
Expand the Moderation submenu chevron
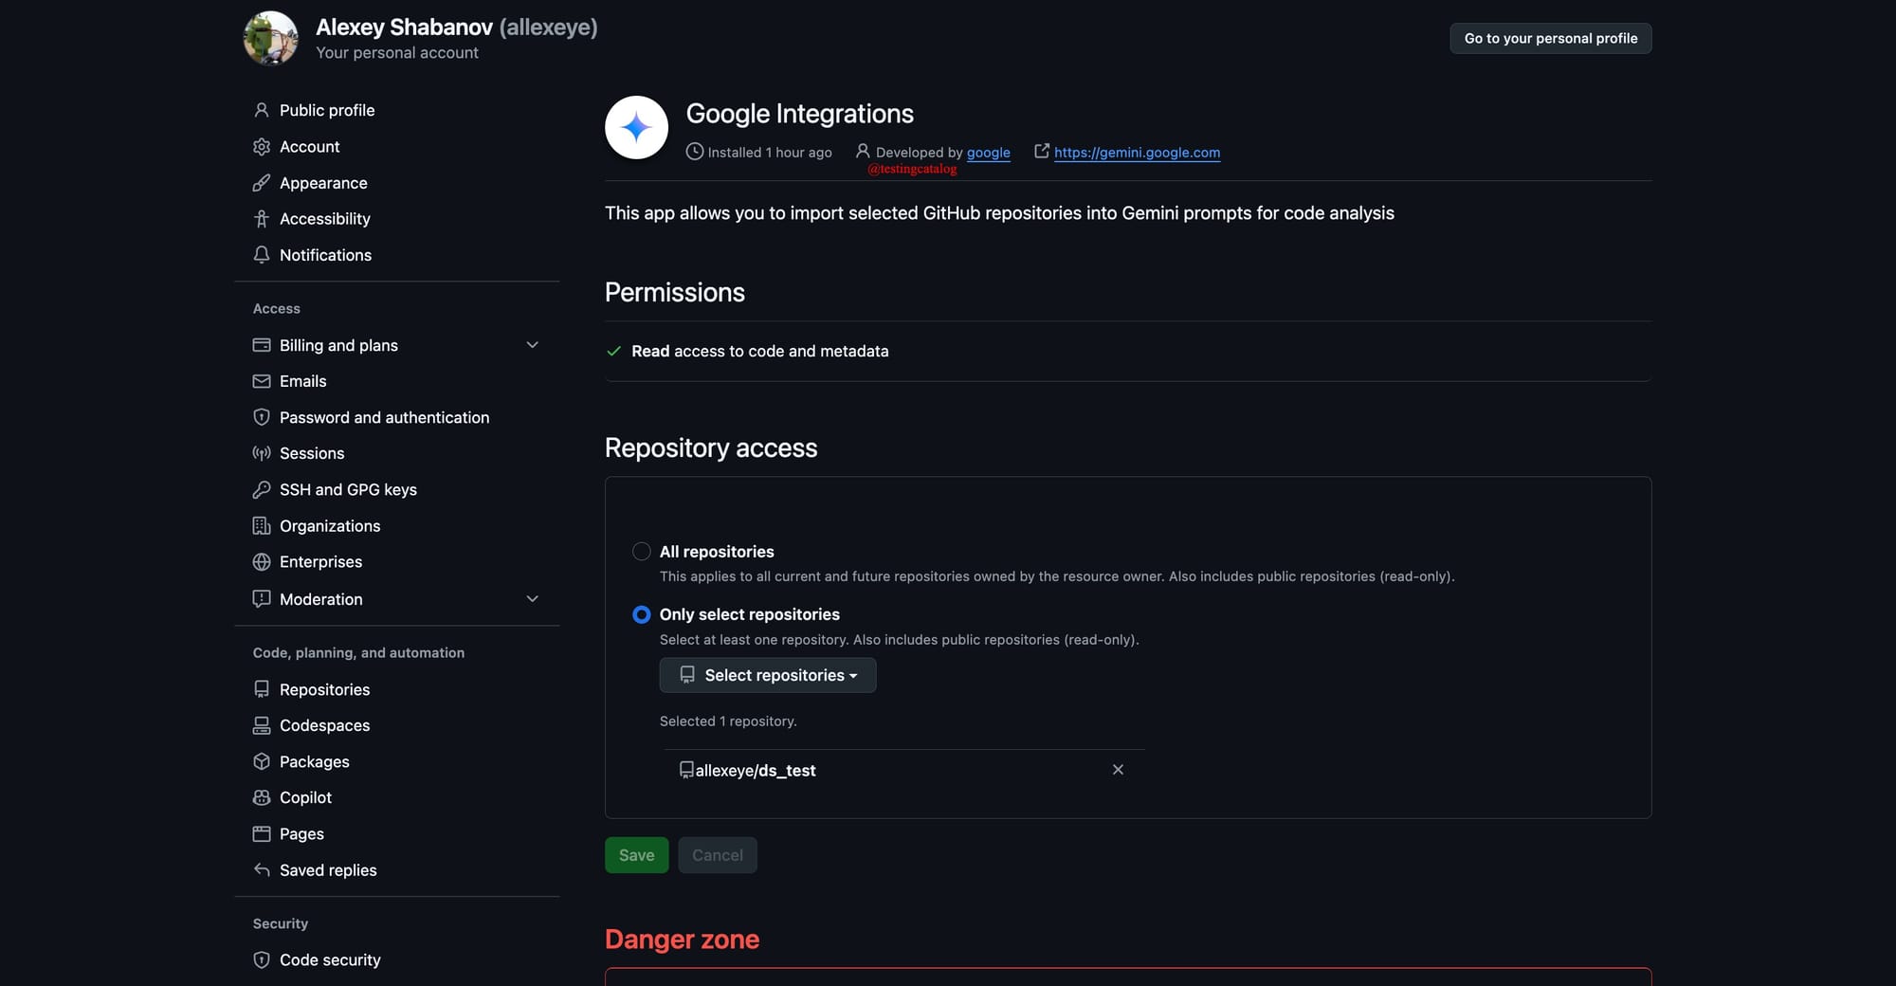(532, 599)
